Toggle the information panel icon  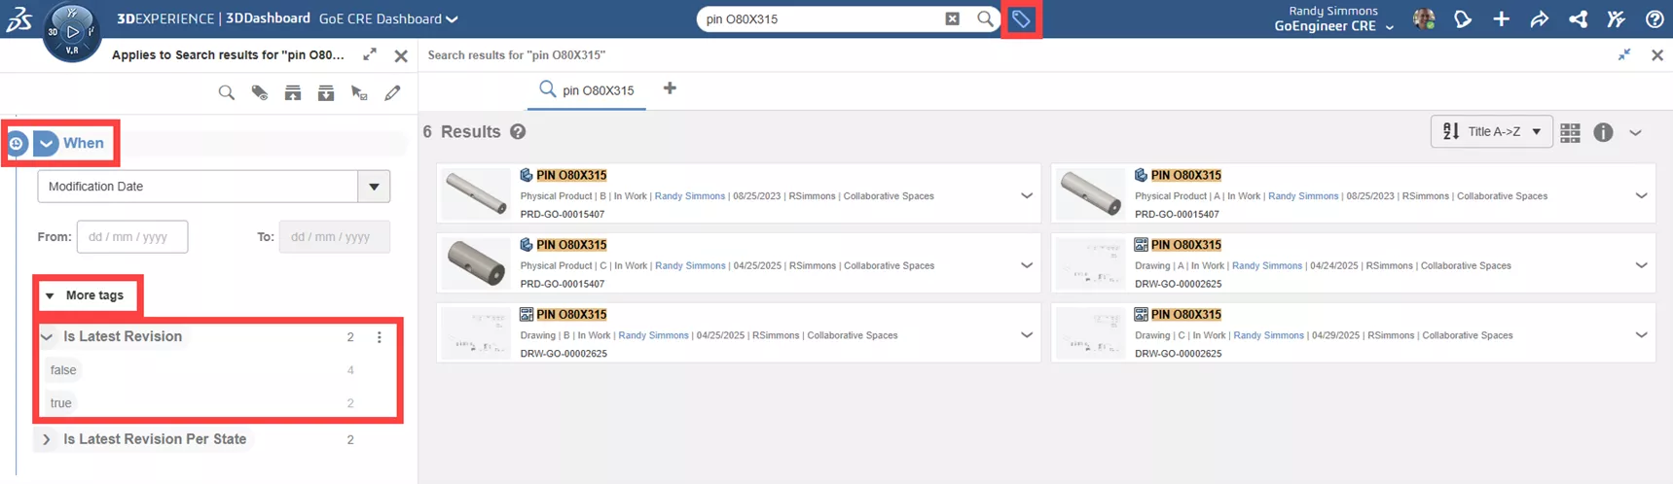pyautogui.click(x=1603, y=132)
